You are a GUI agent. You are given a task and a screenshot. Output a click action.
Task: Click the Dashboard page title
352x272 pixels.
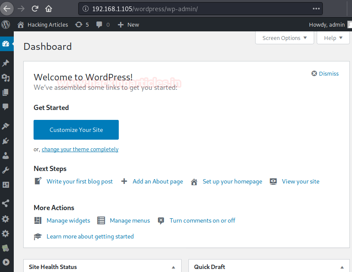pos(48,47)
